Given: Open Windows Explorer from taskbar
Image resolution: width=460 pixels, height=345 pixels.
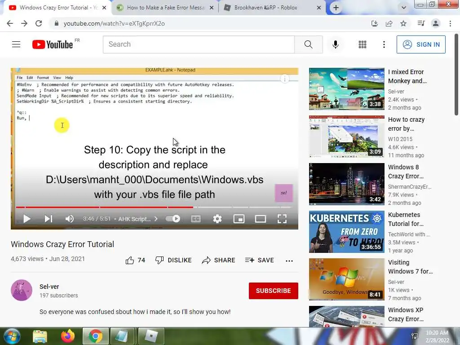Looking at the screenshot, I should [40, 336].
